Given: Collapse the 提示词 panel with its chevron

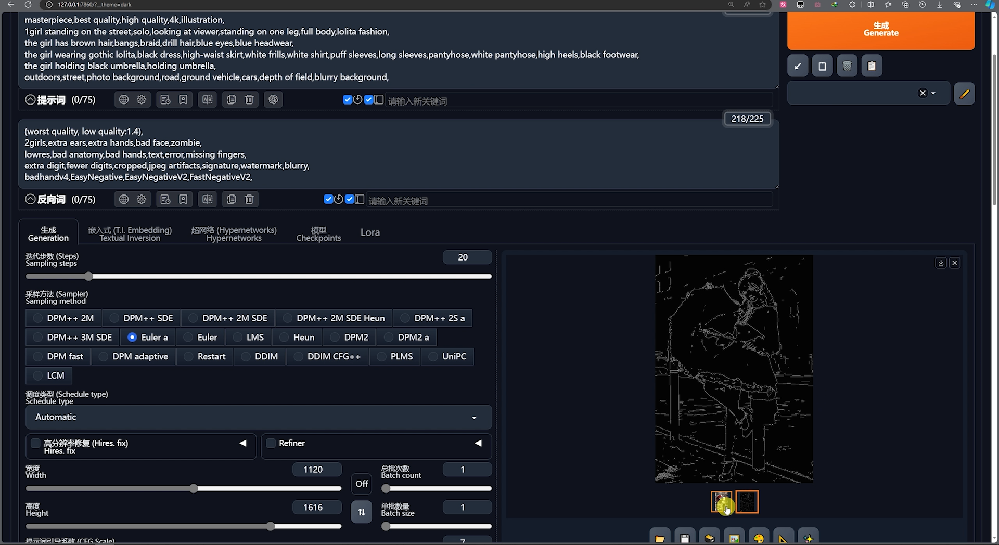Looking at the screenshot, I should click(30, 99).
